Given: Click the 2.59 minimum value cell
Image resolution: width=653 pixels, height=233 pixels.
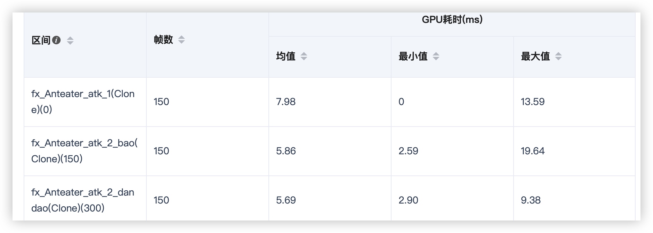Looking at the screenshot, I should click(408, 151).
